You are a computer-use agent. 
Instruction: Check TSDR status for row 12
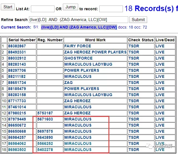coord(134,113)
